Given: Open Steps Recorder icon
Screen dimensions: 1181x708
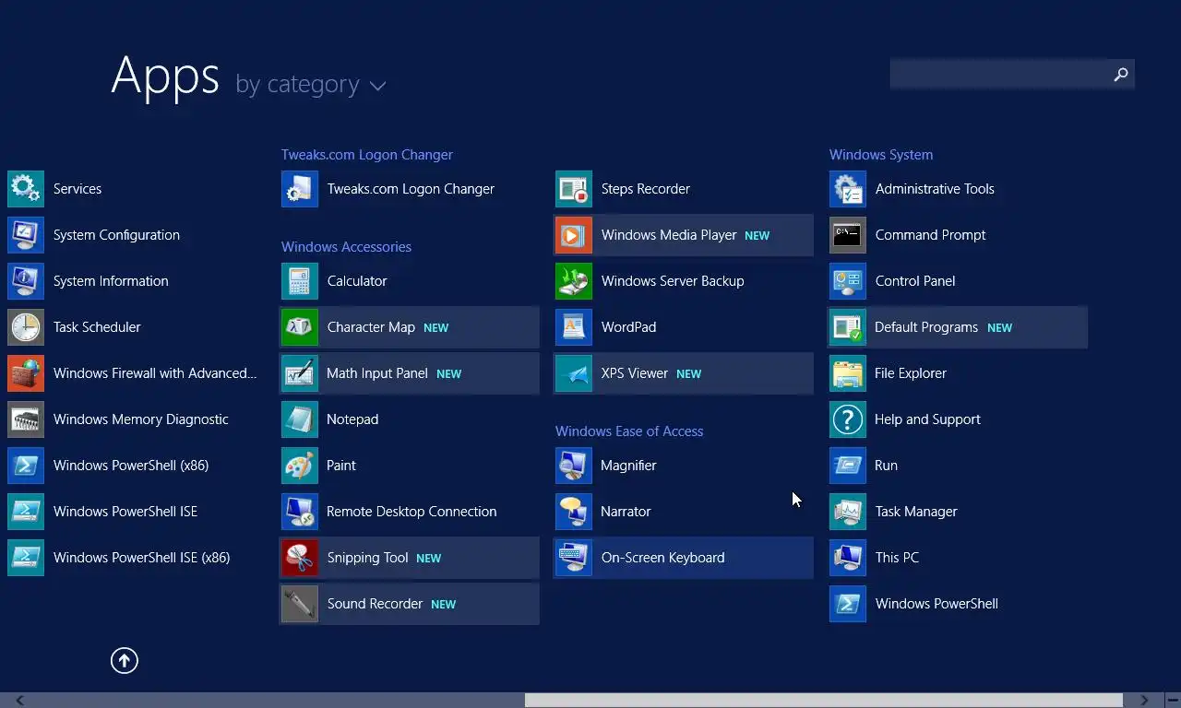Looking at the screenshot, I should click(574, 189).
